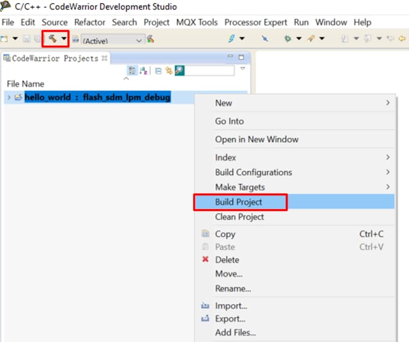Open the MQX Tools menu
Screen dimensions: 409x342
(x=197, y=22)
